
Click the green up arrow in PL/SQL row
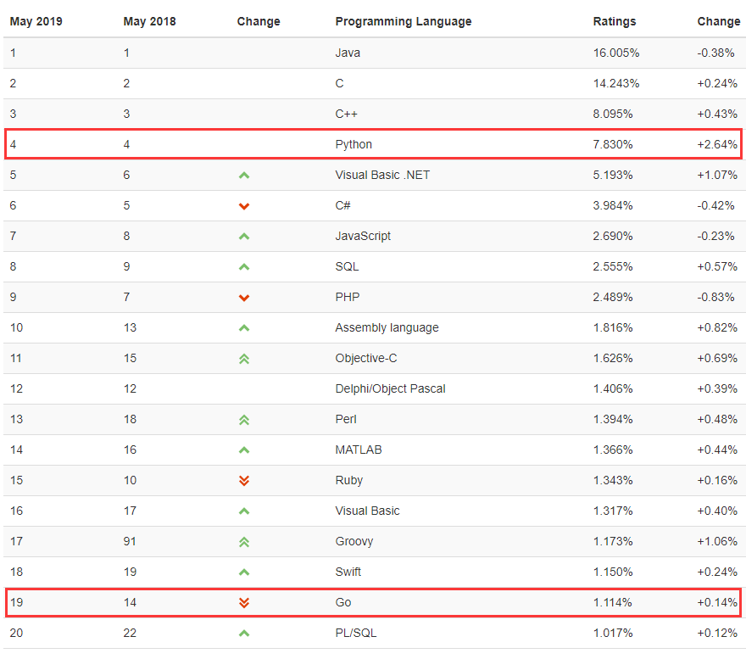tap(244, 633)
